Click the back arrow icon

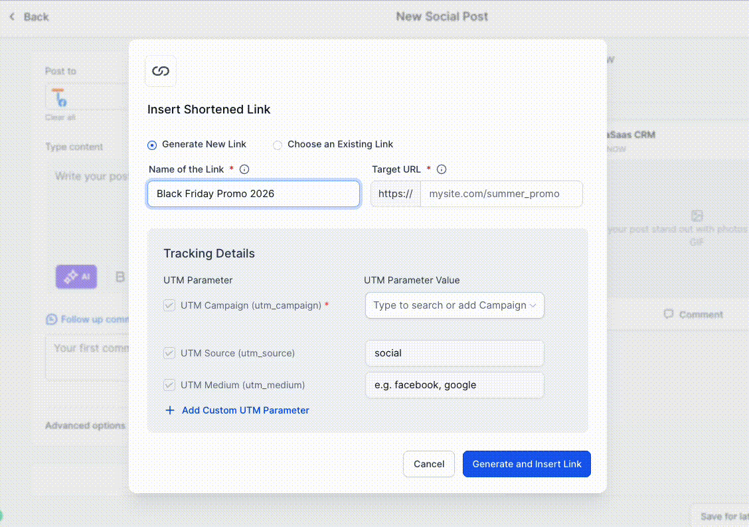pos(12,17)
